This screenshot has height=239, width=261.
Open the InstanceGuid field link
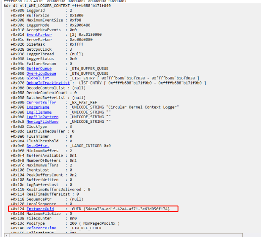(40, 209)
